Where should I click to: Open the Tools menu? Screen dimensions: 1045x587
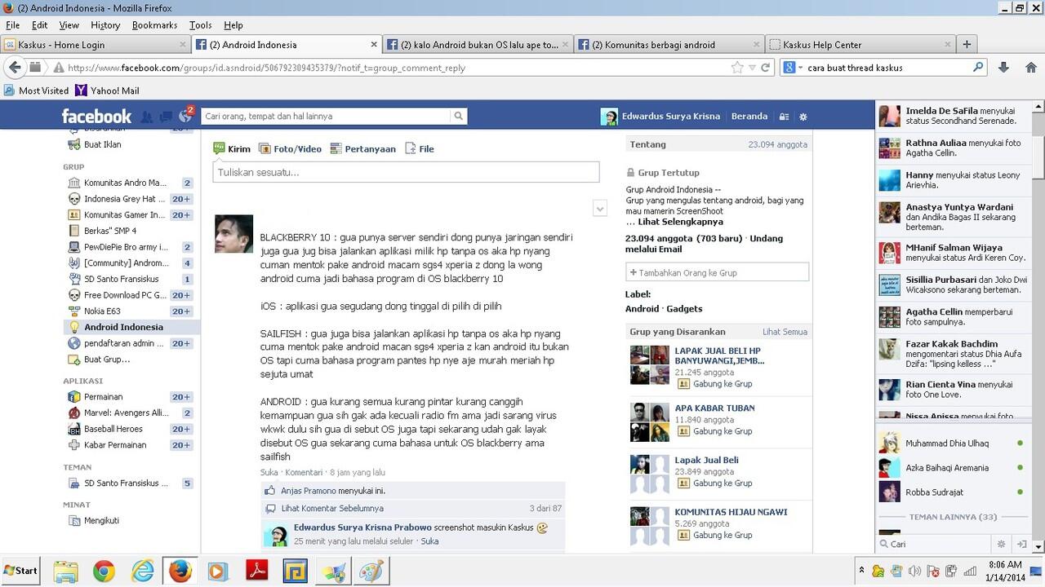click(x=200, y=25)
